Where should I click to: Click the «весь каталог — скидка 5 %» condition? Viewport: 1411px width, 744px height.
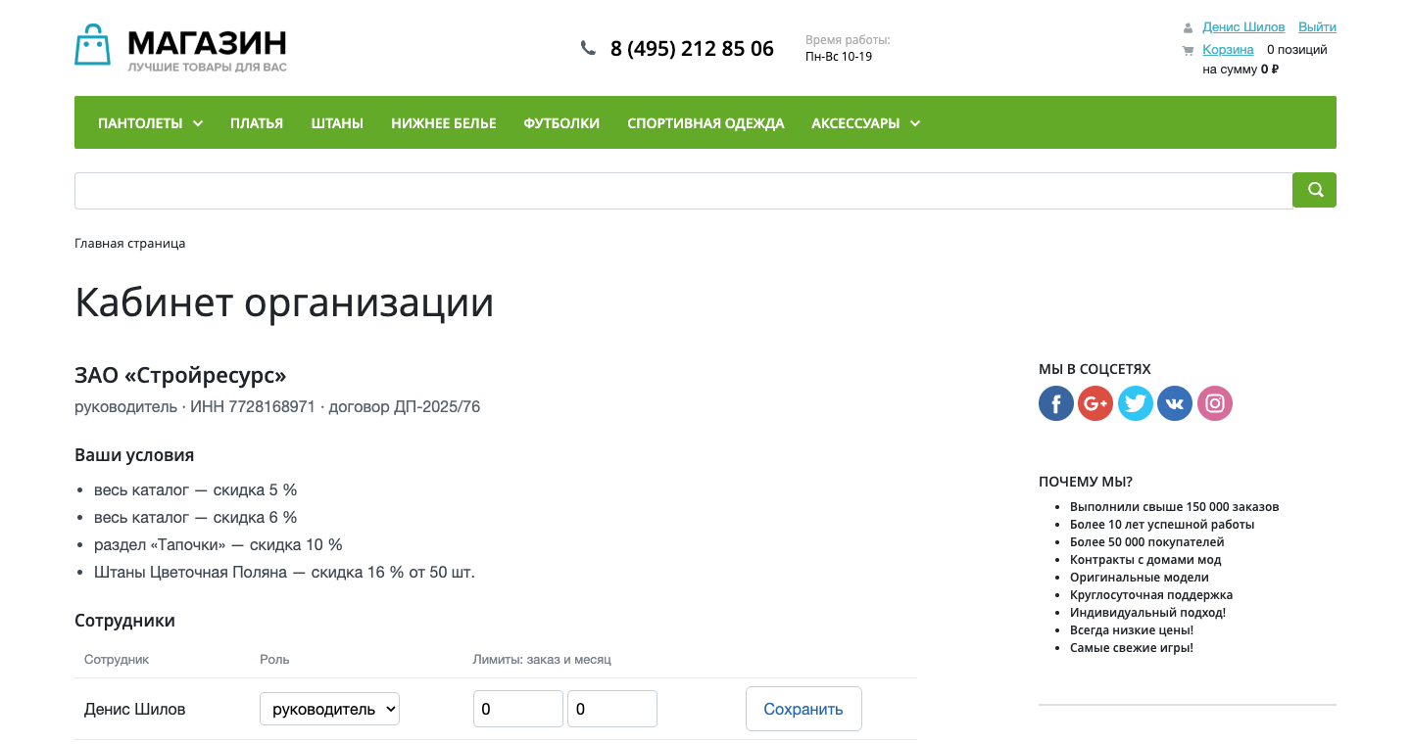pyautogui.click(x=195, y=489)
